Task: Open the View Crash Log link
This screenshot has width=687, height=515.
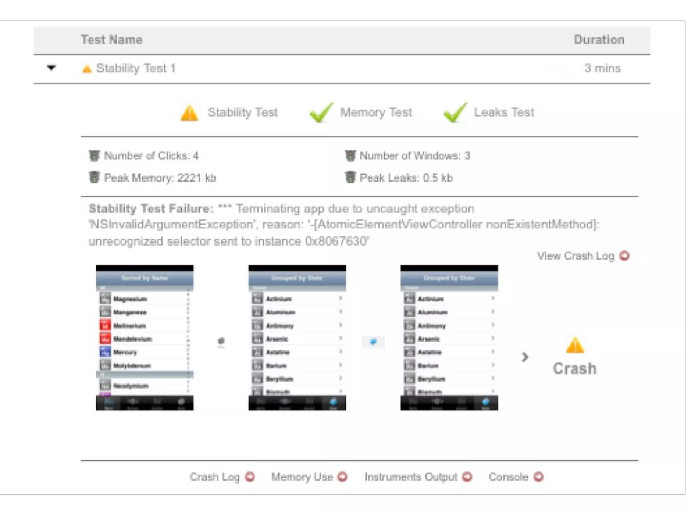Action: tap(576, 256)
